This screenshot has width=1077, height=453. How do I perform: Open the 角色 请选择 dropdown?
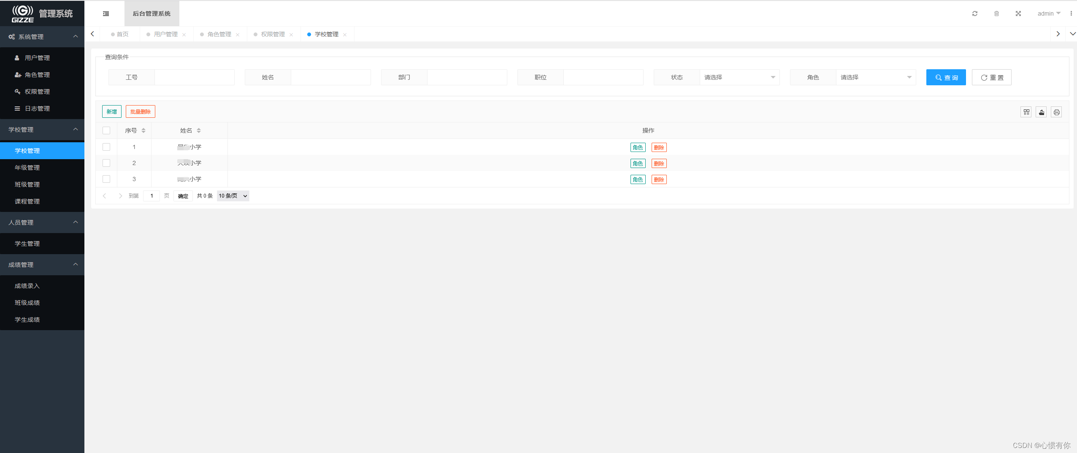[876, 77]
